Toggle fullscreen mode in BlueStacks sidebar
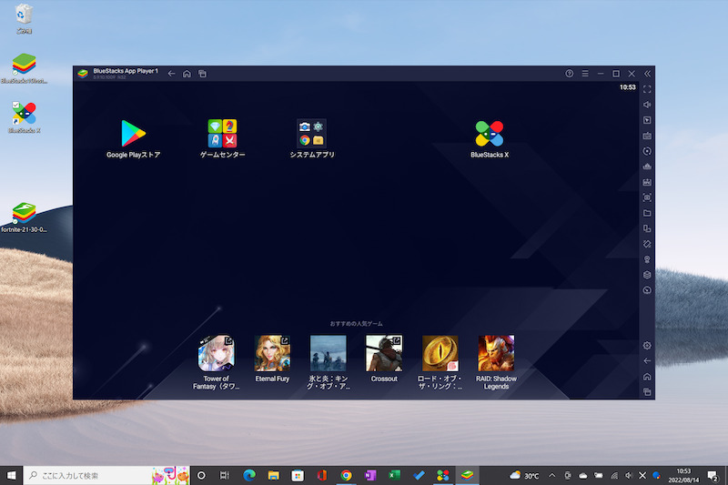The image size is (728, 485). tap(647, 89)
